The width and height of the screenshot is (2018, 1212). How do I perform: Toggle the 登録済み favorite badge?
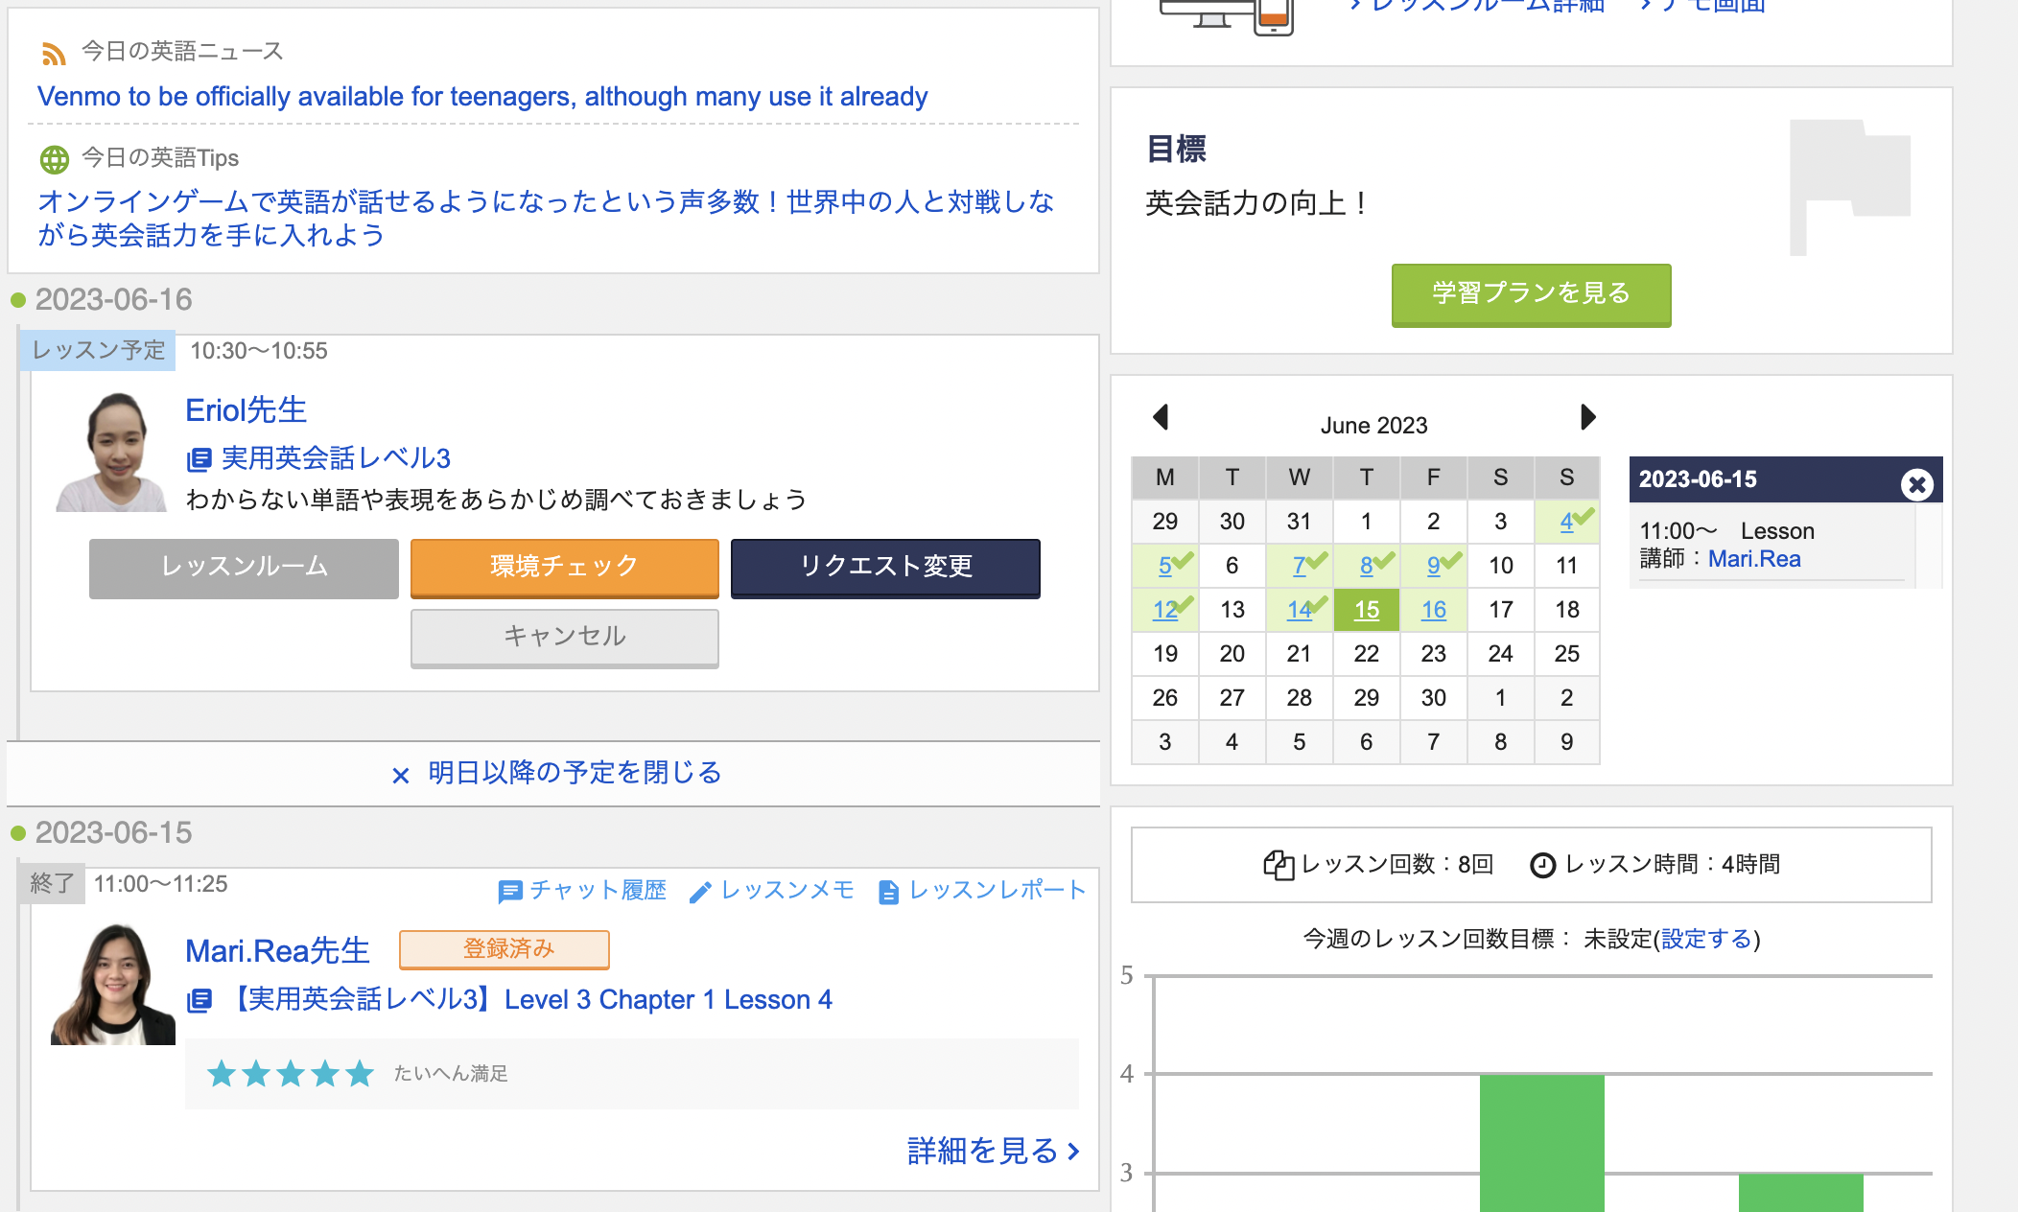tap(504, 949)
